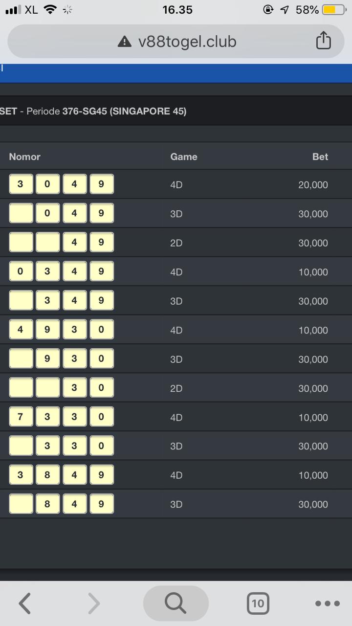Select first digit box of 3049 row
This screenshot has height=626, width=352.
pos(21,184)
